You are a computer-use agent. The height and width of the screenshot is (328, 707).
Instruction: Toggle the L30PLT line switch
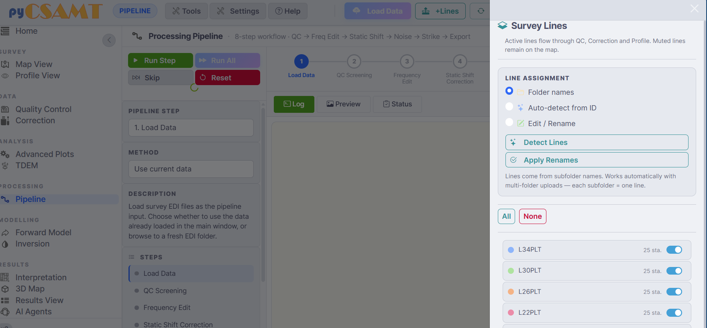point(674,271)
